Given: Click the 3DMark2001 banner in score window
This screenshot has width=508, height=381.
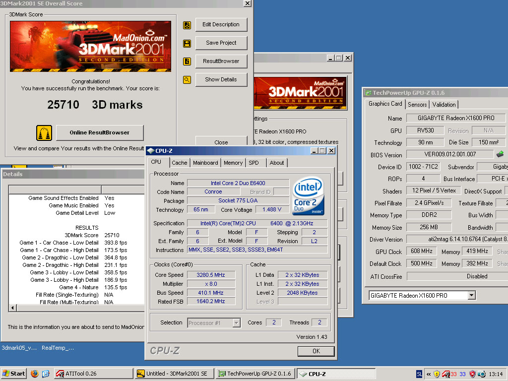Looking at the screenshot, I should pyautogui.click(x=90, y=46).
